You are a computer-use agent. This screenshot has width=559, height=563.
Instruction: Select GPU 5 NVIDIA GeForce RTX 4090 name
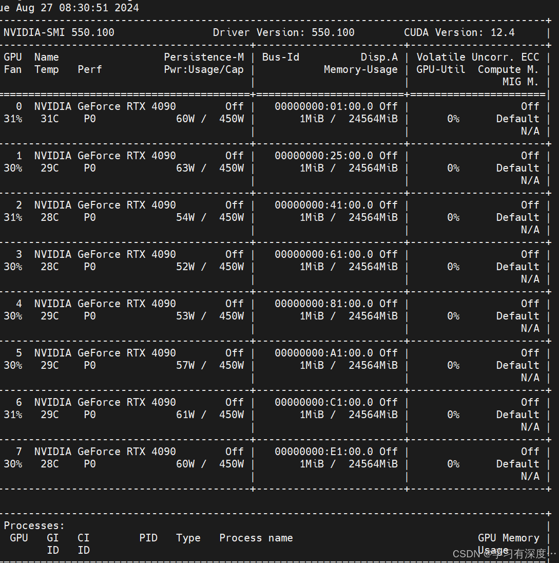(105, 353)
